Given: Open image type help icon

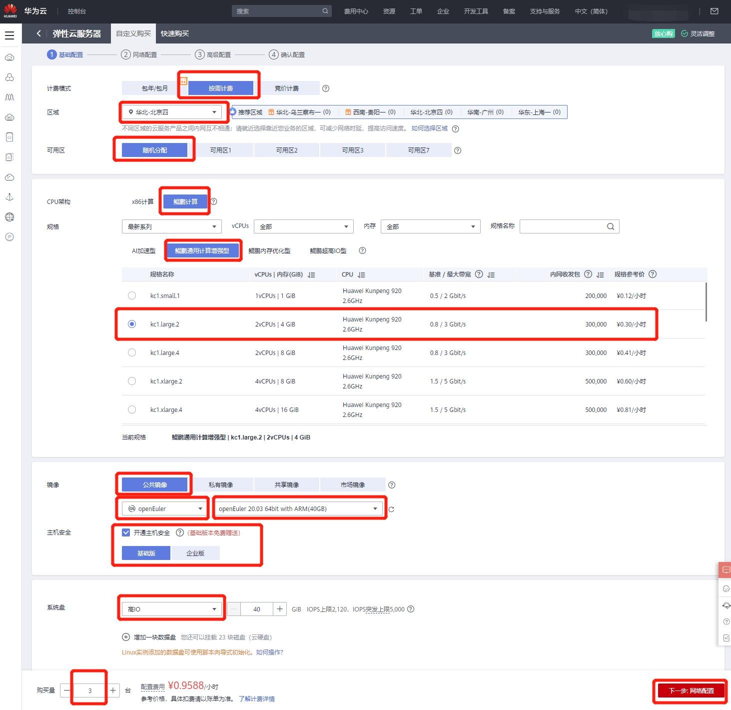Looking at the screenshot, I should pyautogui.click(x=392, y=485).
